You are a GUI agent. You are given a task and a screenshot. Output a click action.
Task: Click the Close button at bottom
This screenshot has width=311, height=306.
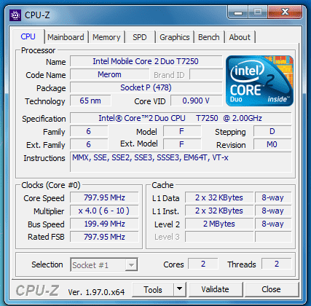pos(271,289)
